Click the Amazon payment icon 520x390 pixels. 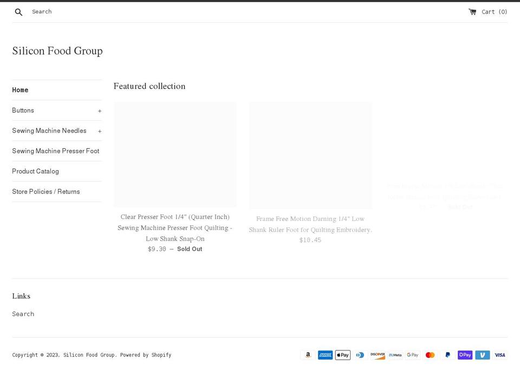308,355
